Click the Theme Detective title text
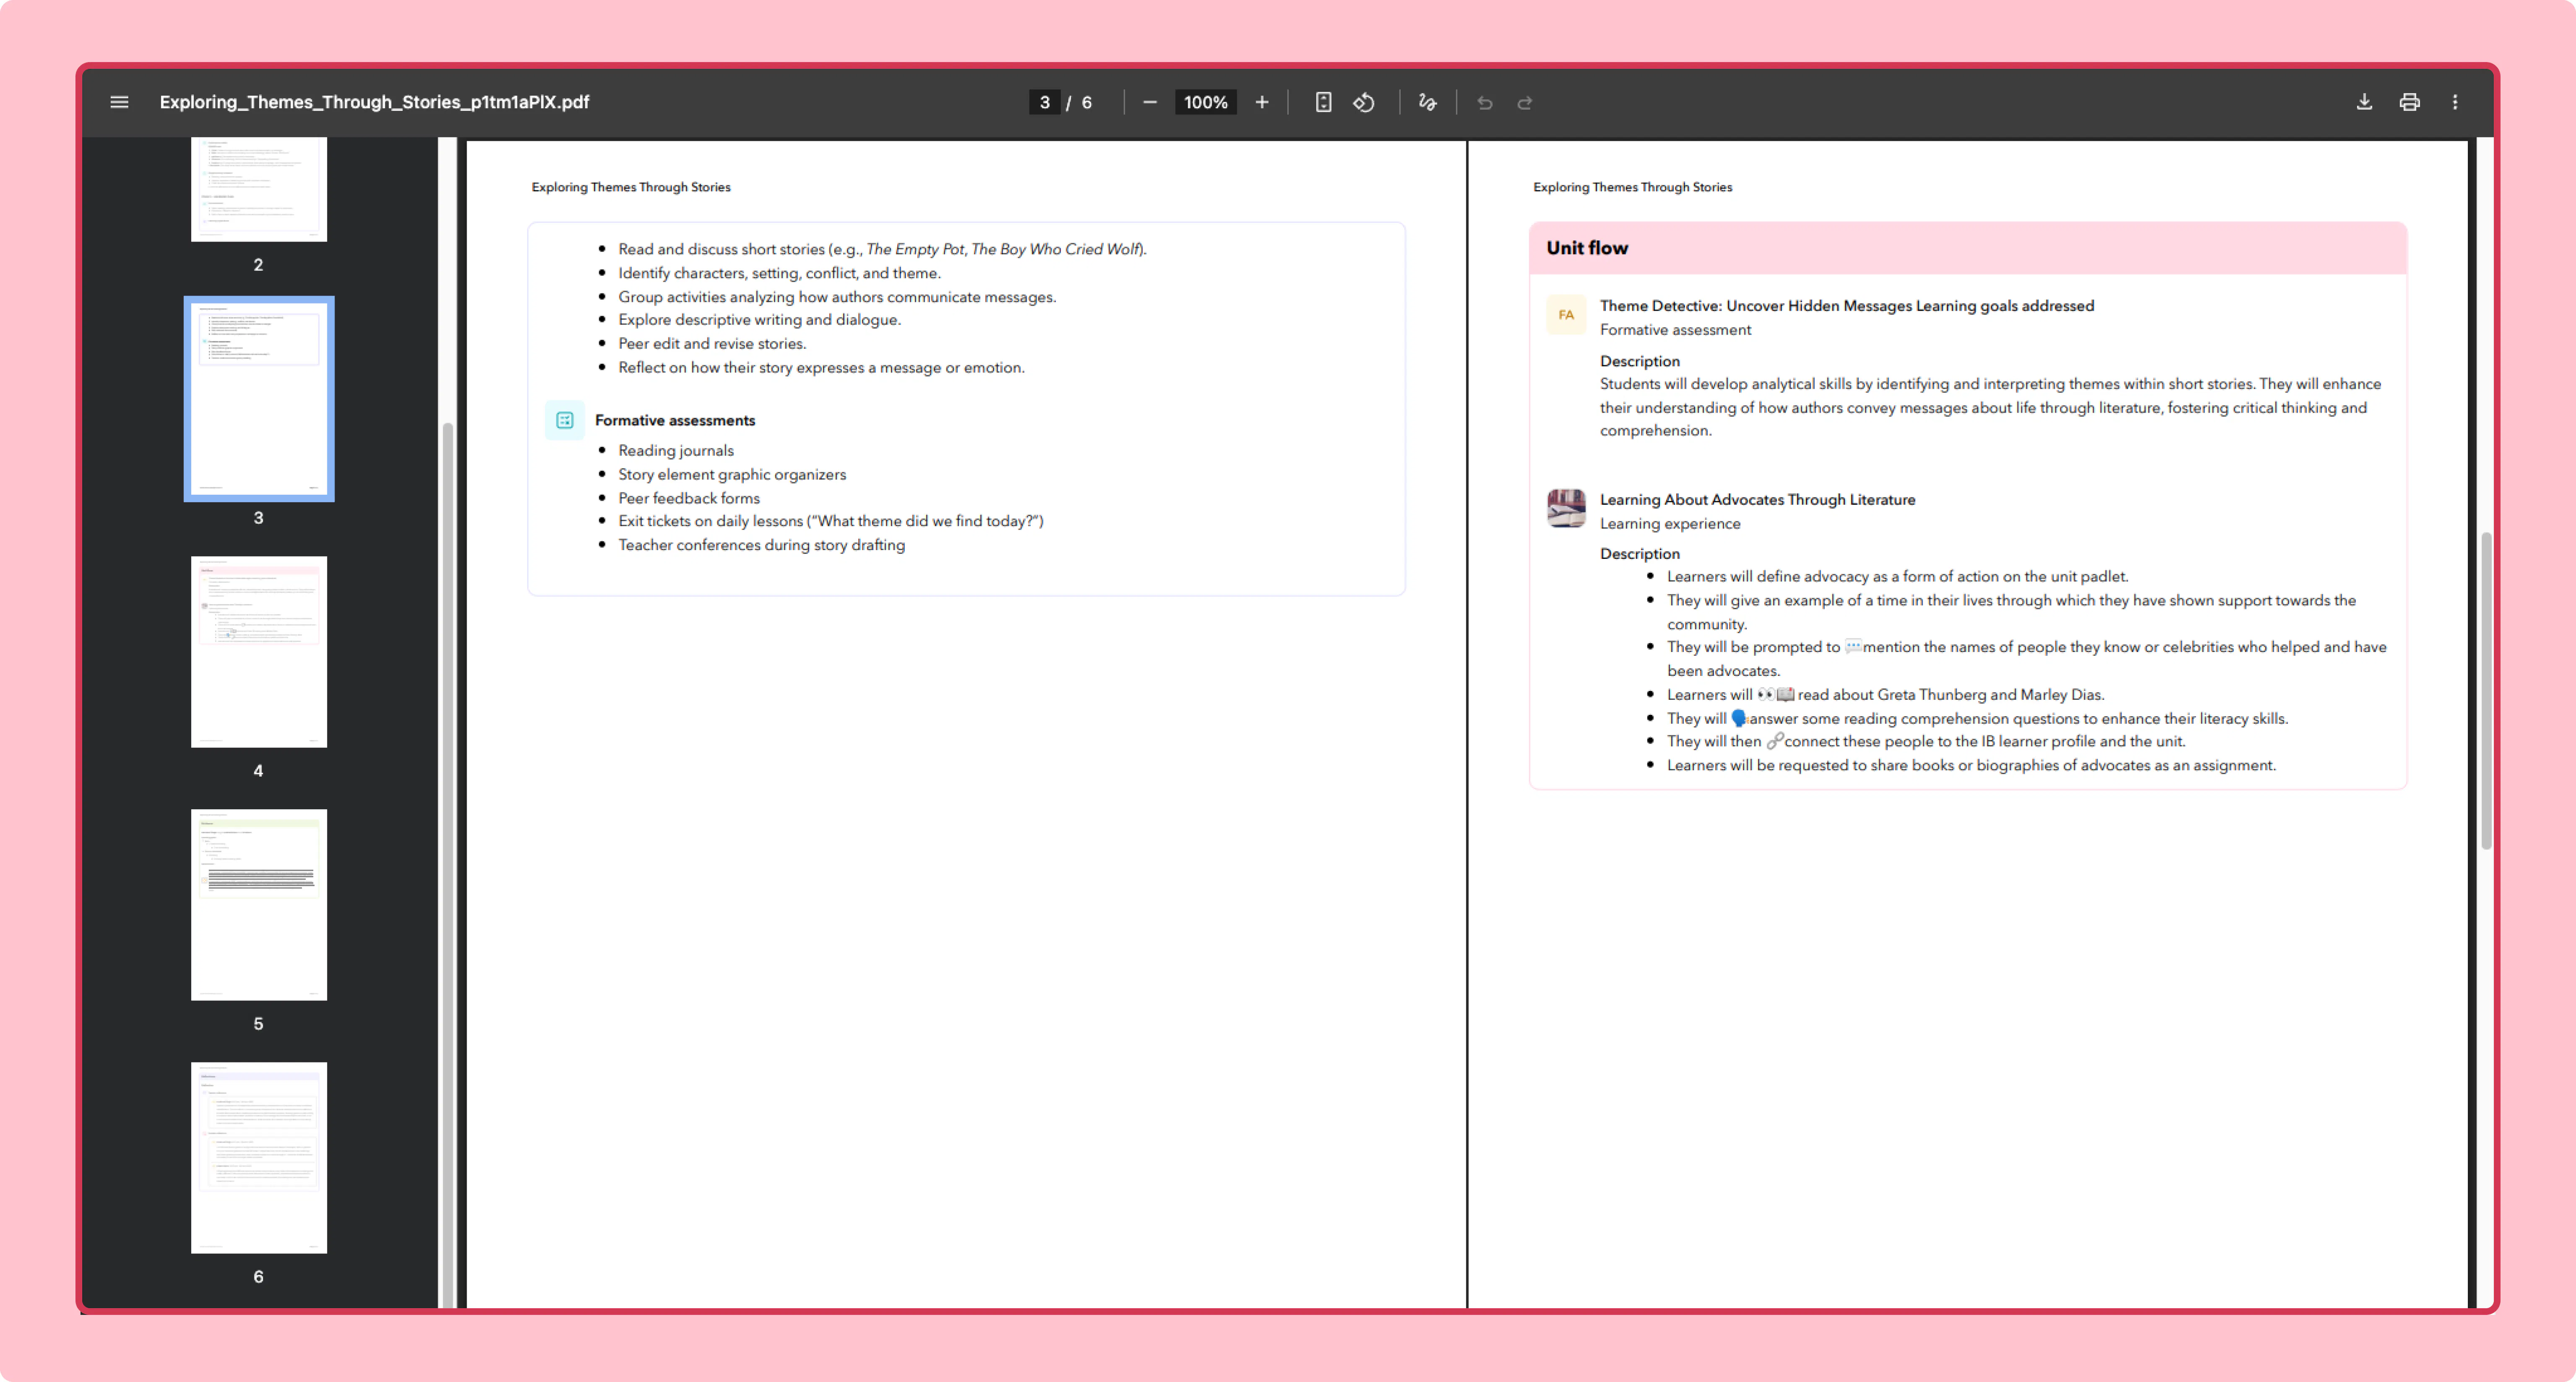2576x1382 pixels. (x=1847, y=306)
